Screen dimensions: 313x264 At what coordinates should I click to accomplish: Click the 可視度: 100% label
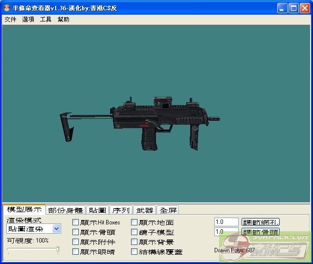28,241
